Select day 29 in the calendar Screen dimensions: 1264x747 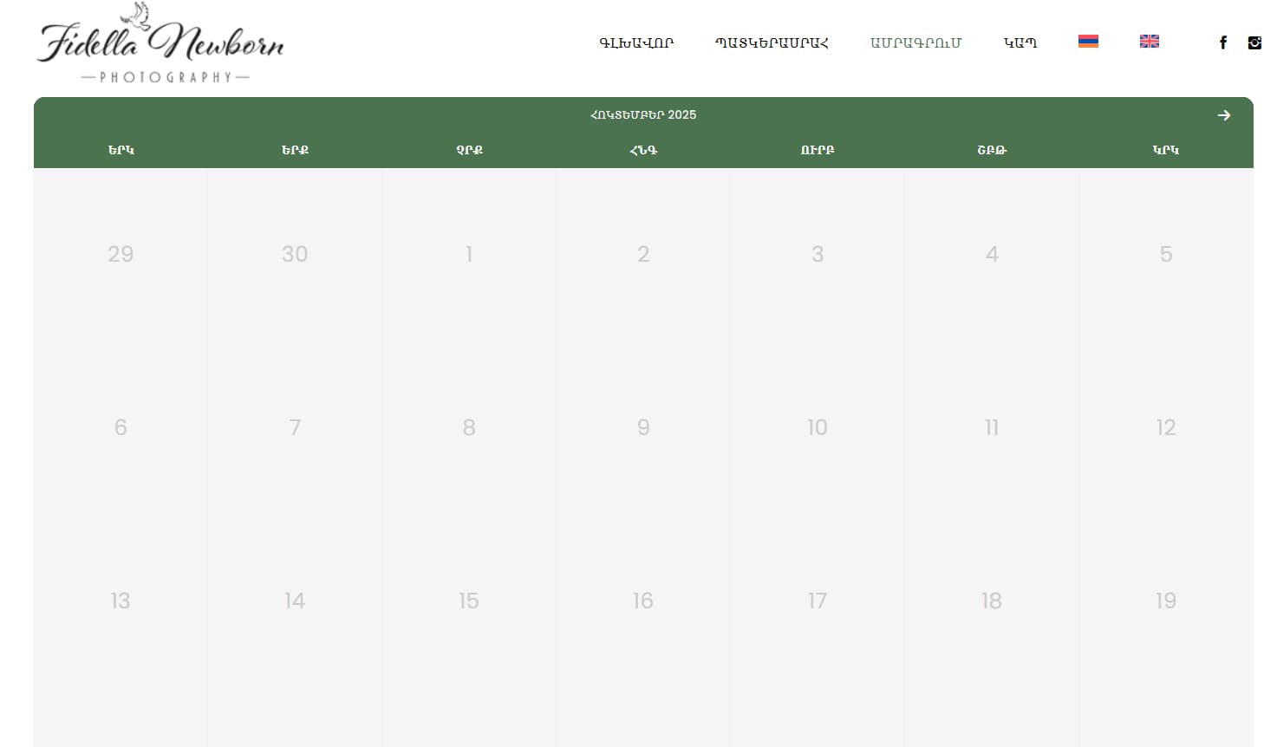(x=121, y=254)
